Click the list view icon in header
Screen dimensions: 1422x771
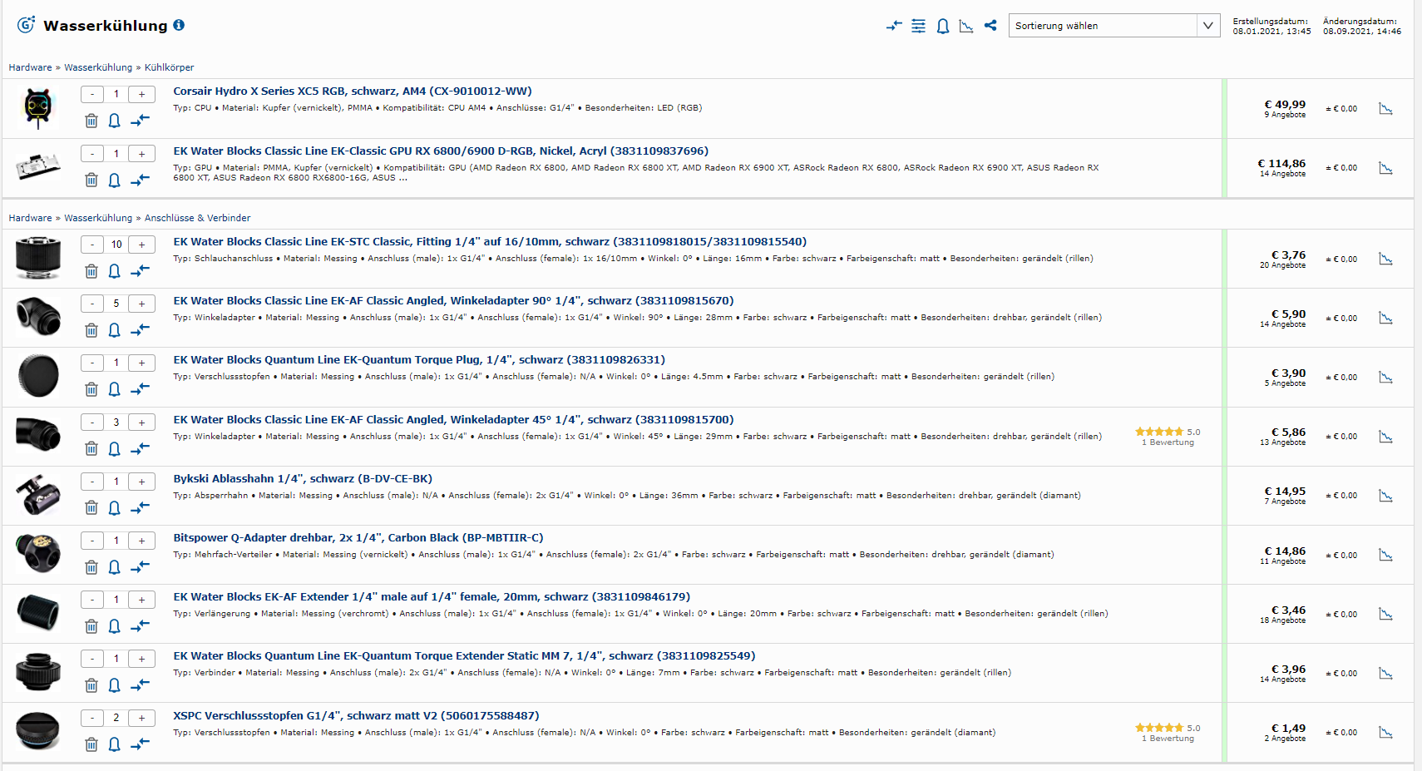[x=918, y=27]
